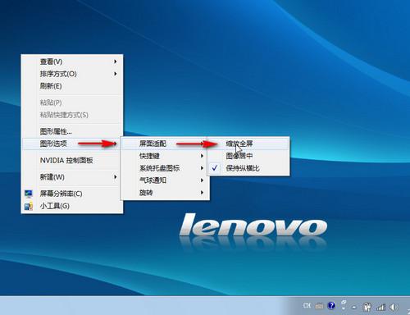Open the 查看(V) context menu entry

tap(72, 62)
